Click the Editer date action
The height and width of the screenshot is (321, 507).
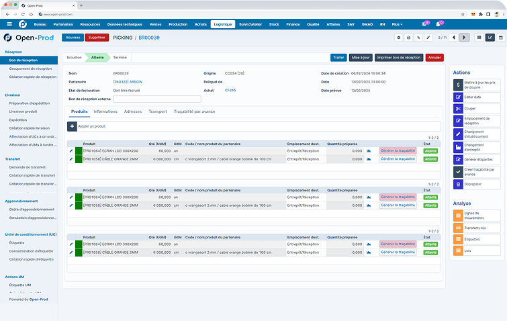click(x=477, y=97)
